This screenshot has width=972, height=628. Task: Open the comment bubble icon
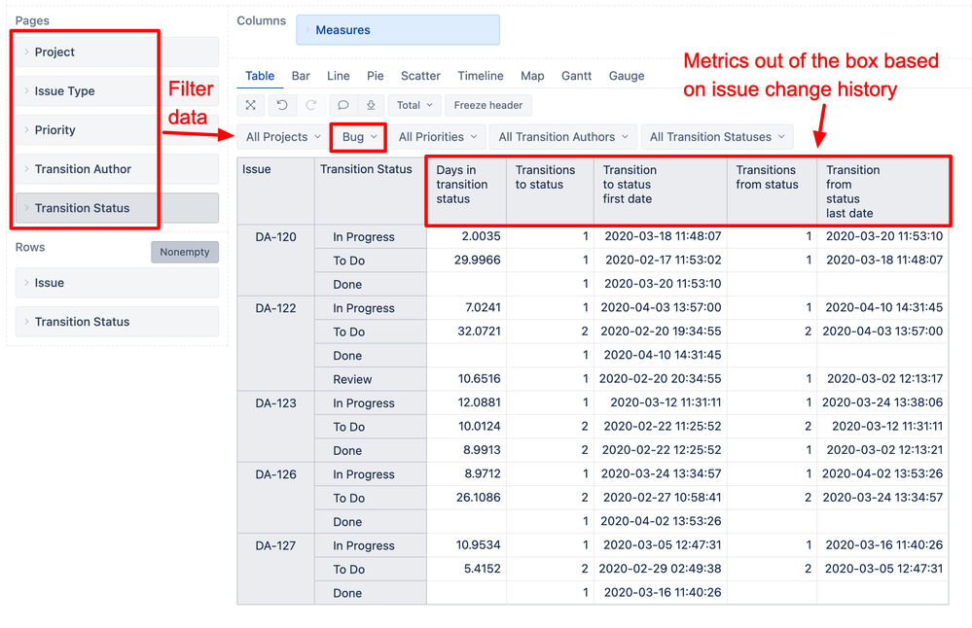click(x=342, y=105)
